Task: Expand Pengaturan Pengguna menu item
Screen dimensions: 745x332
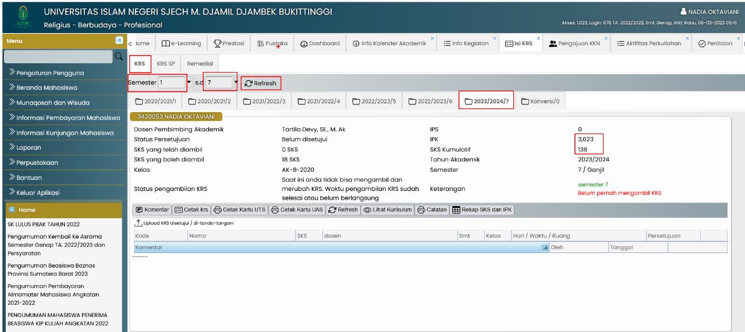Action: [47, 73]
